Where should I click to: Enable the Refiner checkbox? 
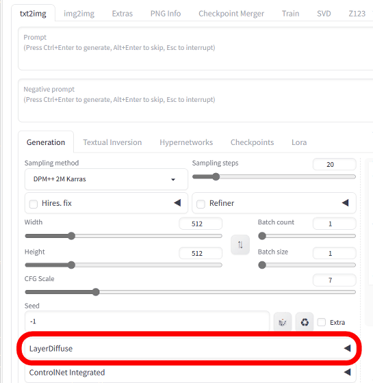pos(201,204)
